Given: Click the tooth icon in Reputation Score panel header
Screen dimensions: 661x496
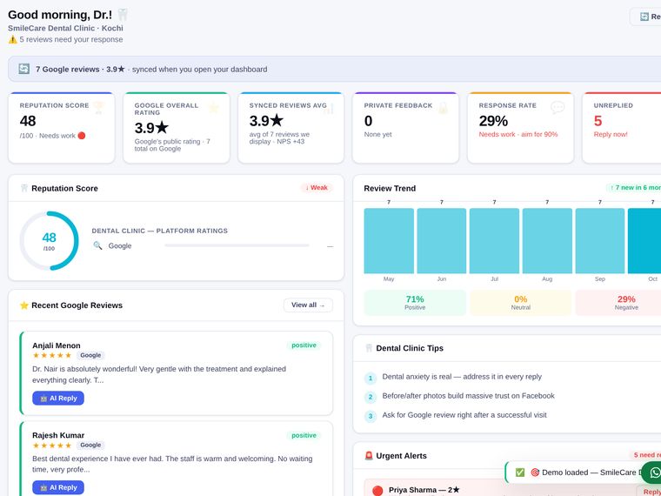Looking at the screenshot, I should click(24, 188).
